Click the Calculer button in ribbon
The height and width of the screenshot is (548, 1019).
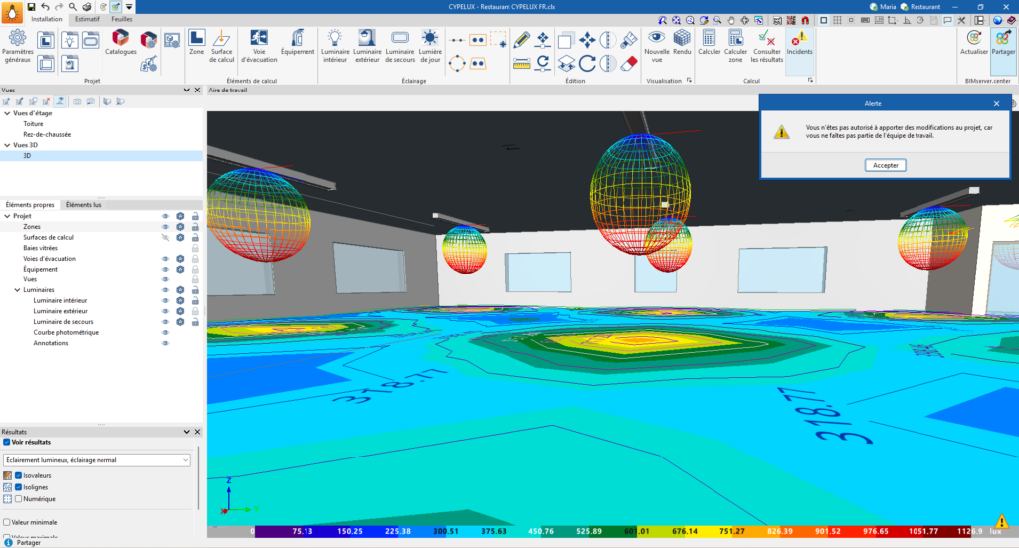pyautogui.click(x=709, y=44)
